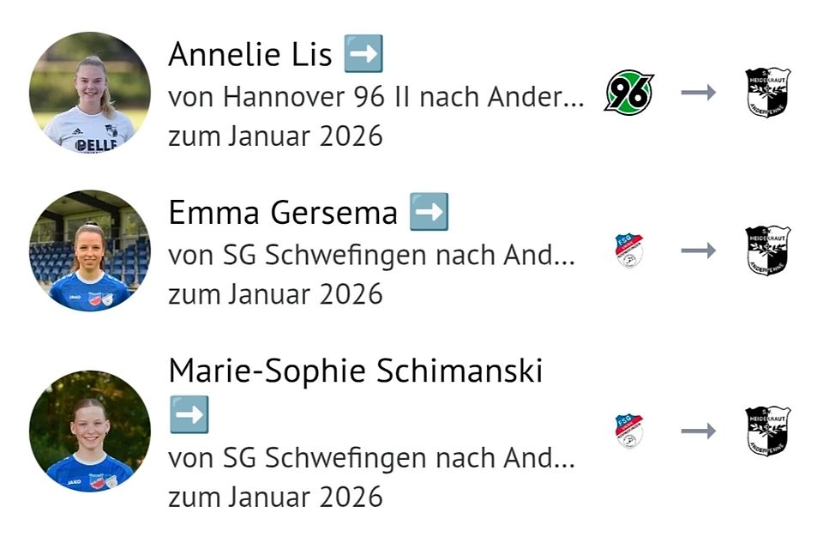This screenshot has height=549, width=823.
Task: Click gray transfer arrow in Annelie Lis row
Action: pyautogui.click(x=699, y=93)
